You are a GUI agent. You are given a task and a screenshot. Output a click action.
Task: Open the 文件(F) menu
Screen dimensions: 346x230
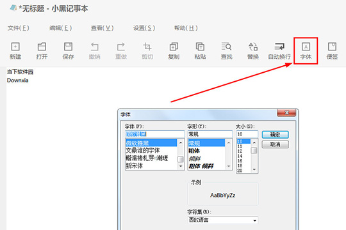point(19,28)
